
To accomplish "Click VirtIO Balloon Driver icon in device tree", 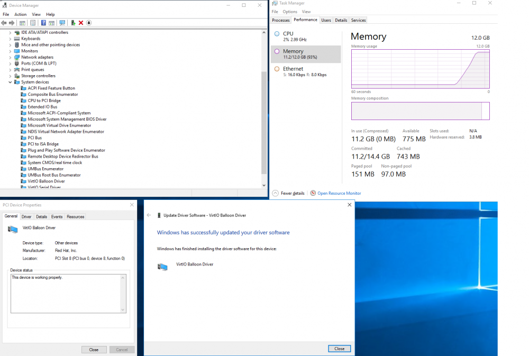I will 24,181.
